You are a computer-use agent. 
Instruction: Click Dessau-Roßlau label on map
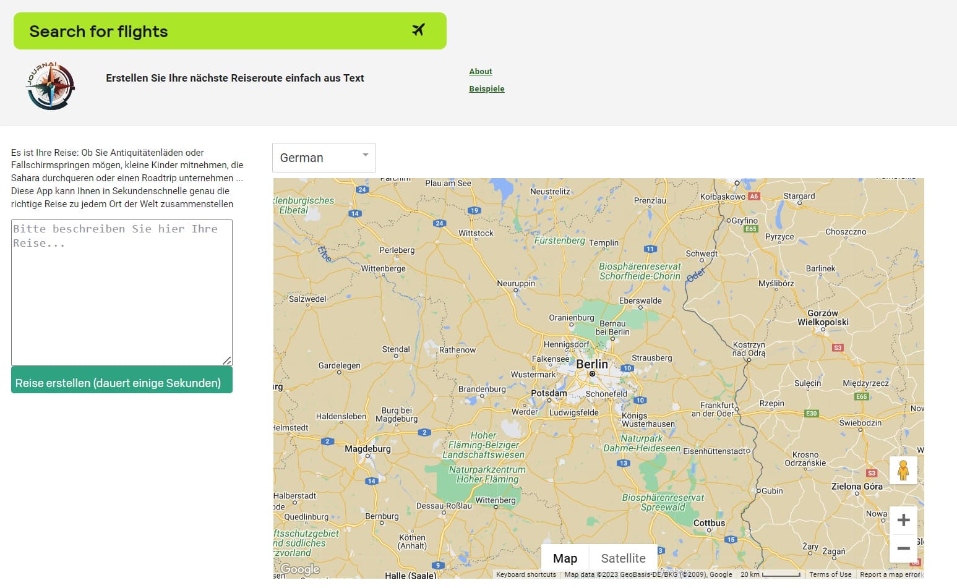[x=444, y=506]
